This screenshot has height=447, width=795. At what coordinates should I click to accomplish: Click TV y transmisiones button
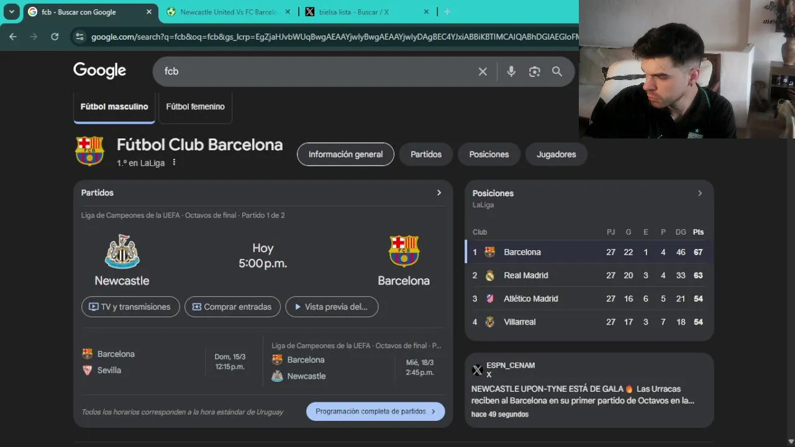(130, 307)
